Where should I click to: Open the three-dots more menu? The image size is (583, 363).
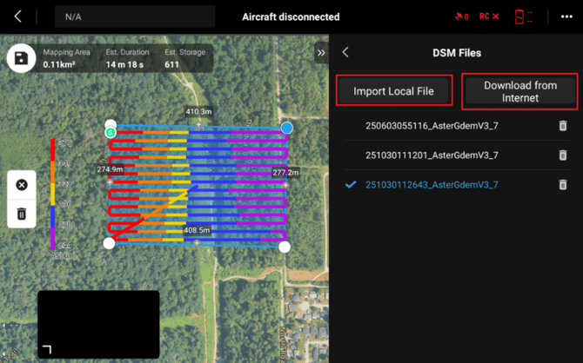click(566, 16)
